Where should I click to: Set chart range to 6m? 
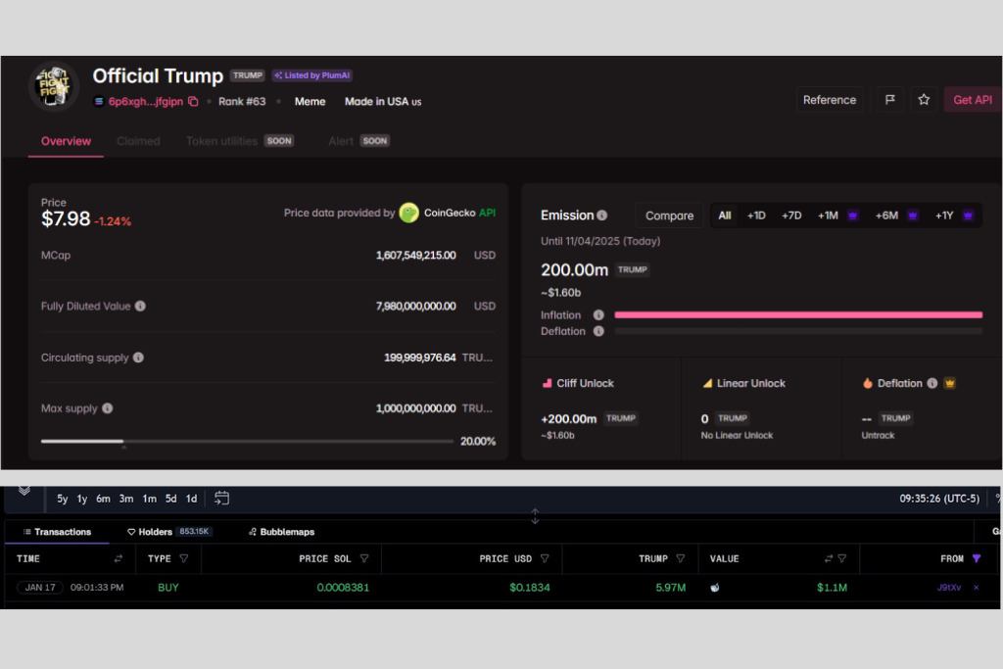(x=103, y=499)
